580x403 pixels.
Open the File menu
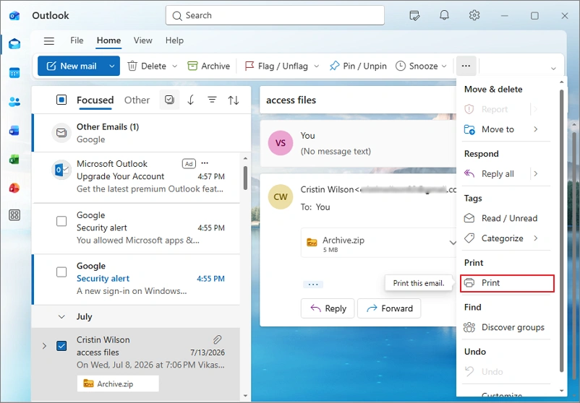click(77, 40)
